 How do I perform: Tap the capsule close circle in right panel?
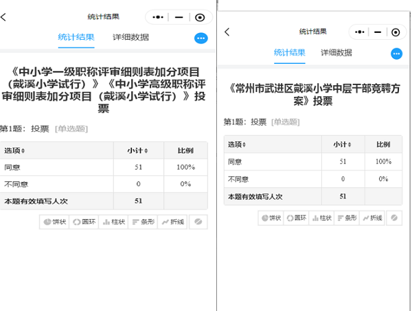(395, 32)
